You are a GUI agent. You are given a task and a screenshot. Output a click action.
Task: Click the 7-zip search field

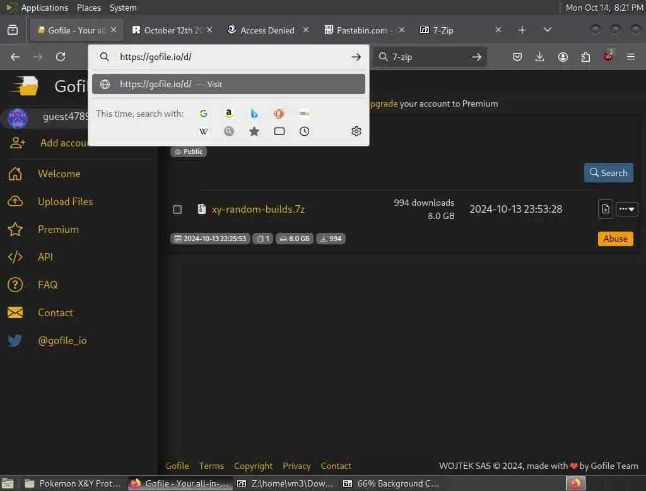tap(428, 57)
